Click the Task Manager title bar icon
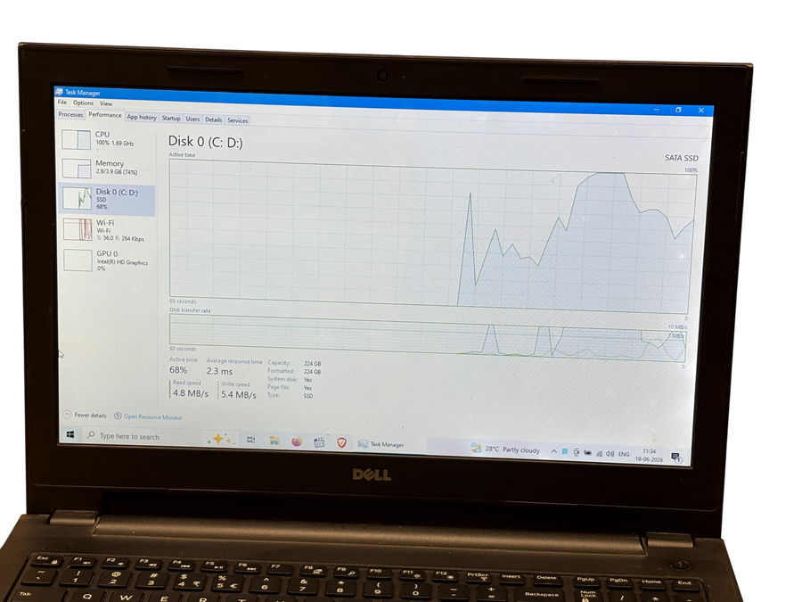Viewport: 802px width, 602px height. click(60, 92)
